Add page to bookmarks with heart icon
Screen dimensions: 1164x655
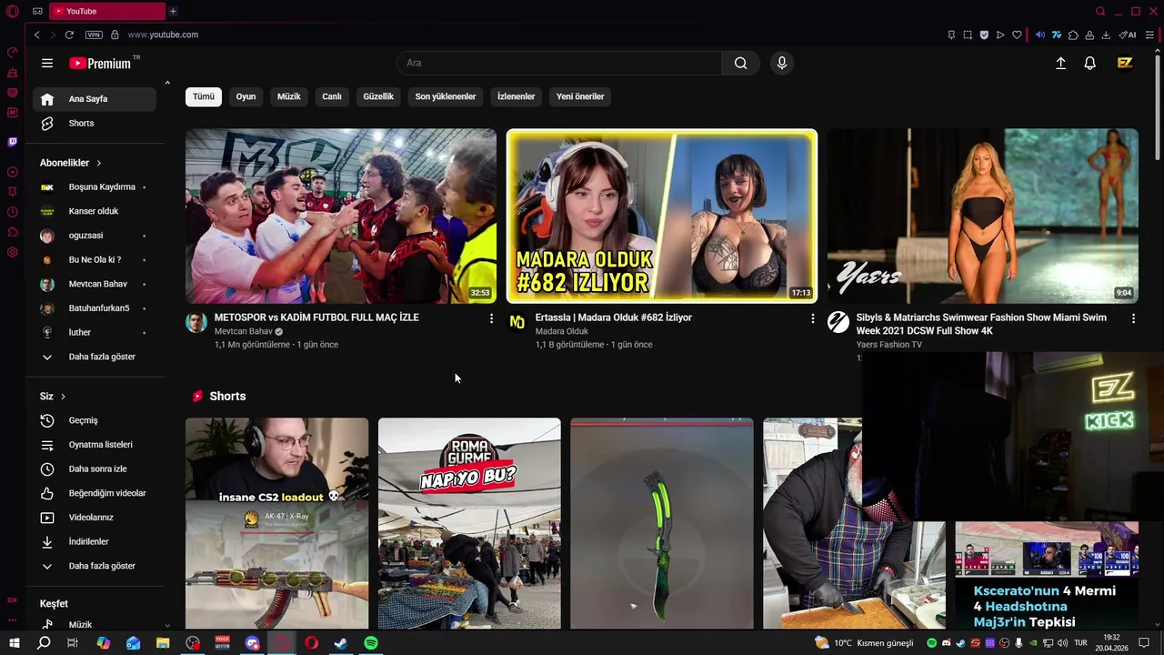coord(1017,35)
